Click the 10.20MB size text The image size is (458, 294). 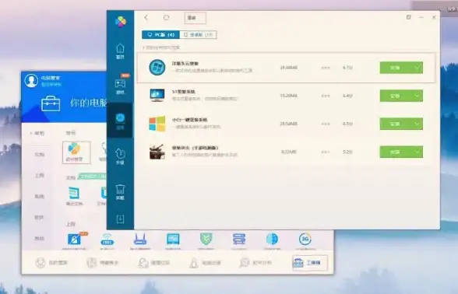[288, 96]
